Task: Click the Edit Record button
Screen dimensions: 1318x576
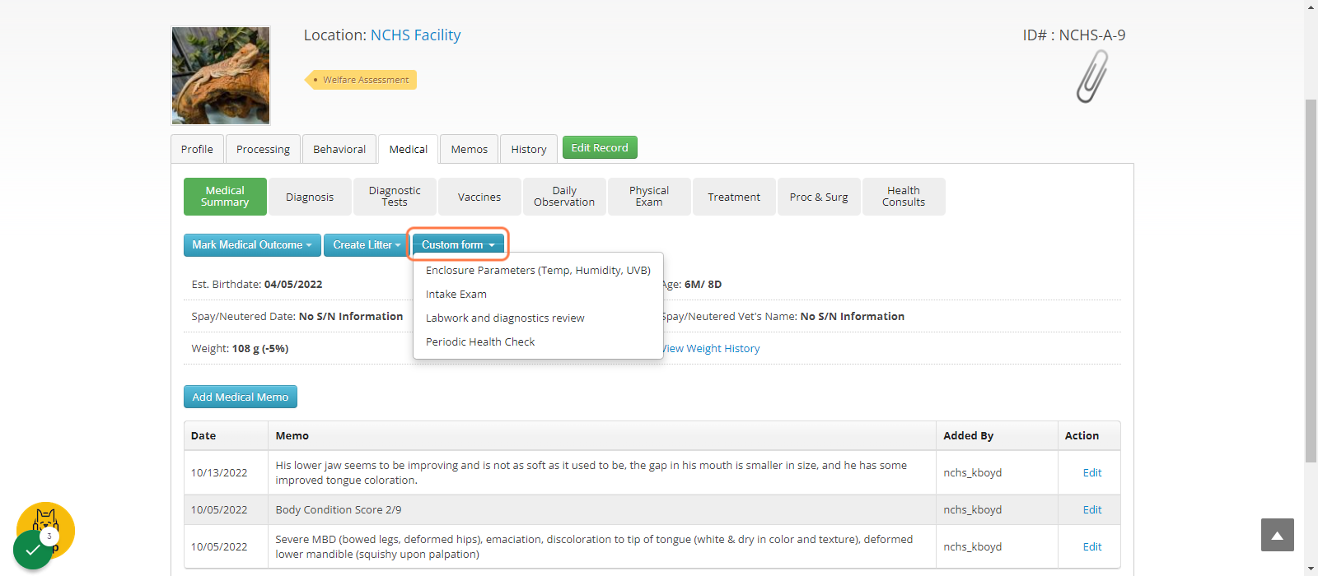Action: [600, 147]
